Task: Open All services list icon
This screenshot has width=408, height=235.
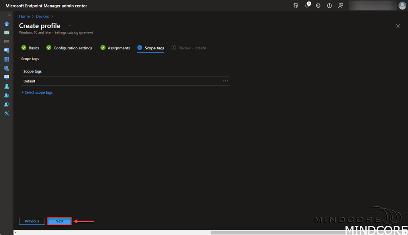Action: click(x=7, y=41)
